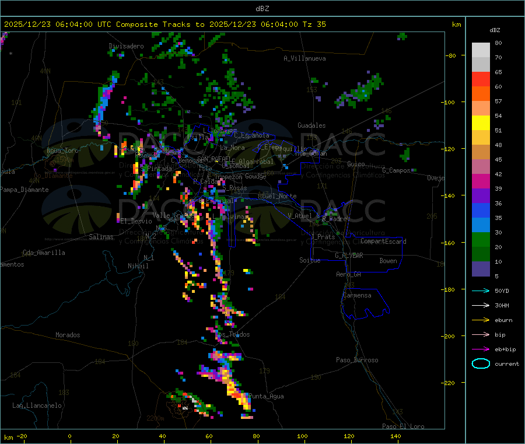Image resolution: width=525 pixels, height=444 pixels.
Task: Click the 'Tz 35' header value
Action: pos(314,25)
